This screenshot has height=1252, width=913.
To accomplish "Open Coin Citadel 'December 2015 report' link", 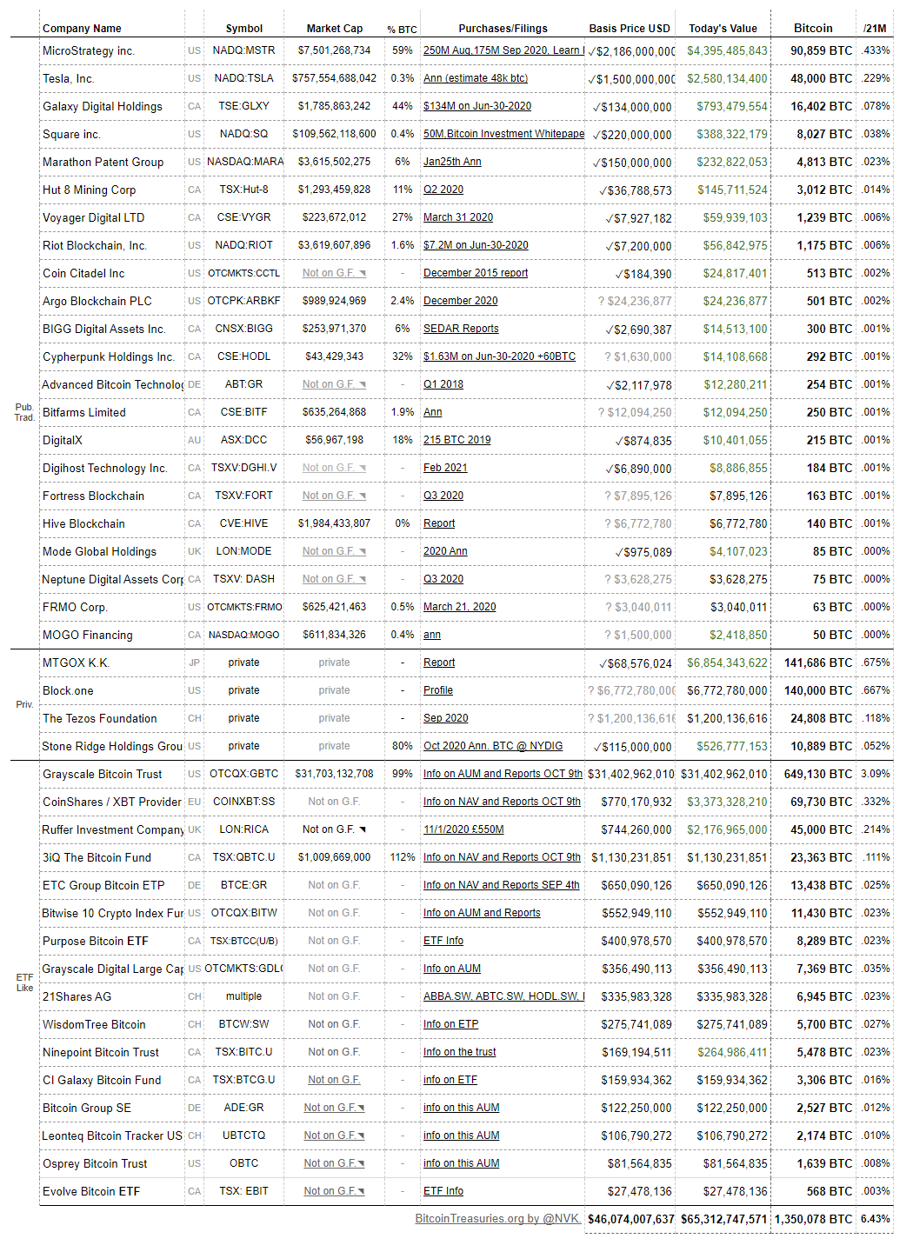I will point(476,273).
